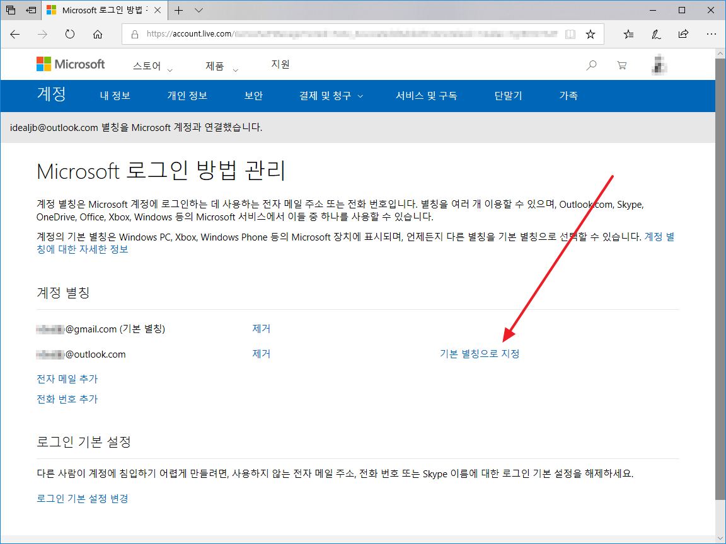The height and width of the screenshot is (544, 726).
Task: Click the vertical scrollbar thumb
Action: click(x=720, y=278)
